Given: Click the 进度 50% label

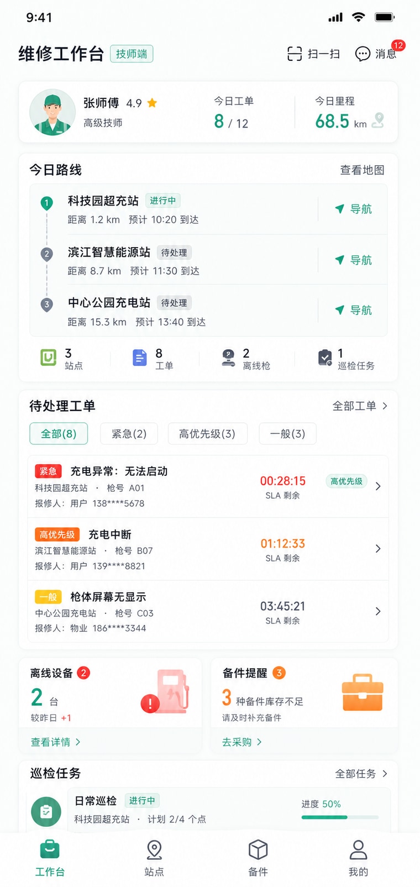Looking at the screenshot, I should pyautogui.click(x=321, y=804).
